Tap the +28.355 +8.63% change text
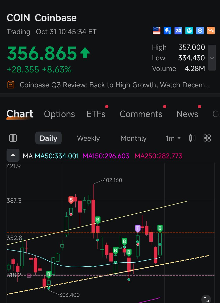Screen dimensions: 220x303 click(x=39, y=69)
